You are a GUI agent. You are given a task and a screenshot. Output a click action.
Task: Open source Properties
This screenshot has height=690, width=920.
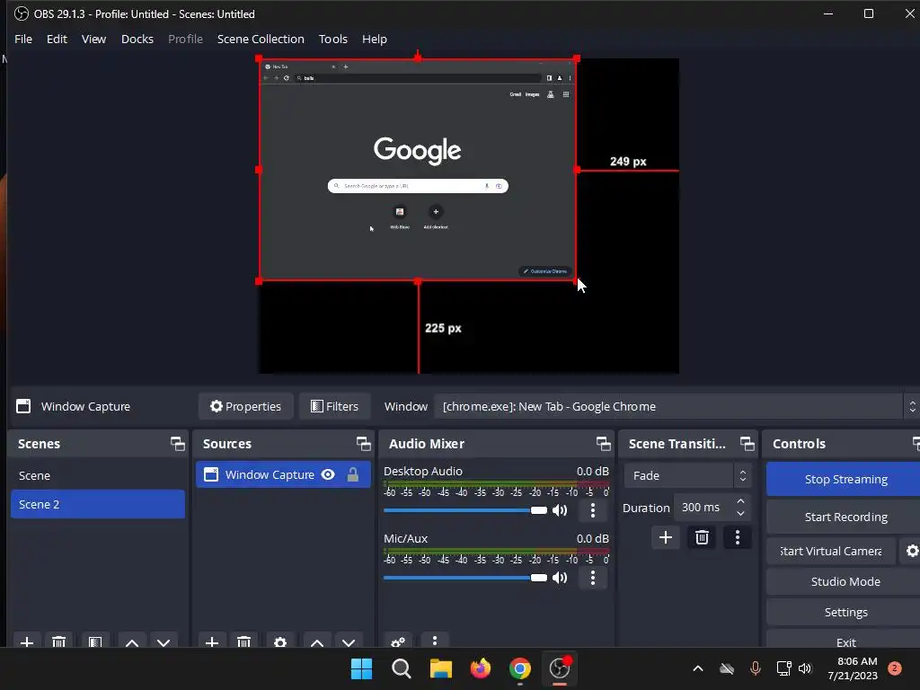pos(246,406)
